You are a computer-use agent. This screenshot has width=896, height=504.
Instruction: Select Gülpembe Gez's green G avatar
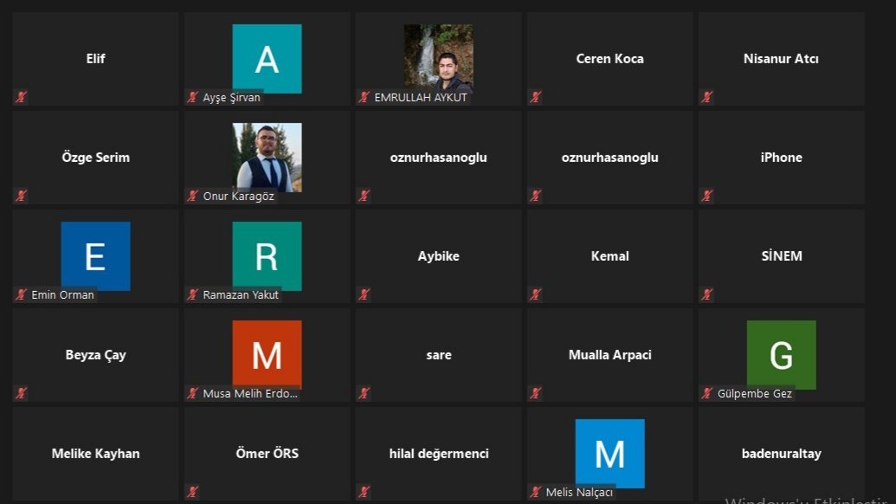(x=781, y=354)
